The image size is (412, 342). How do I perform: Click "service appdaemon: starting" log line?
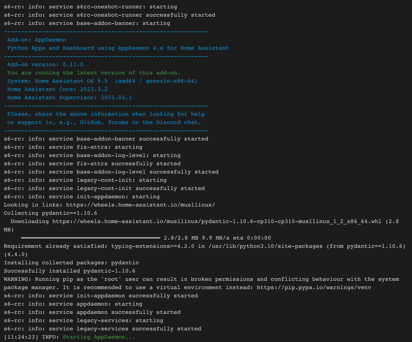coord(73,304)
